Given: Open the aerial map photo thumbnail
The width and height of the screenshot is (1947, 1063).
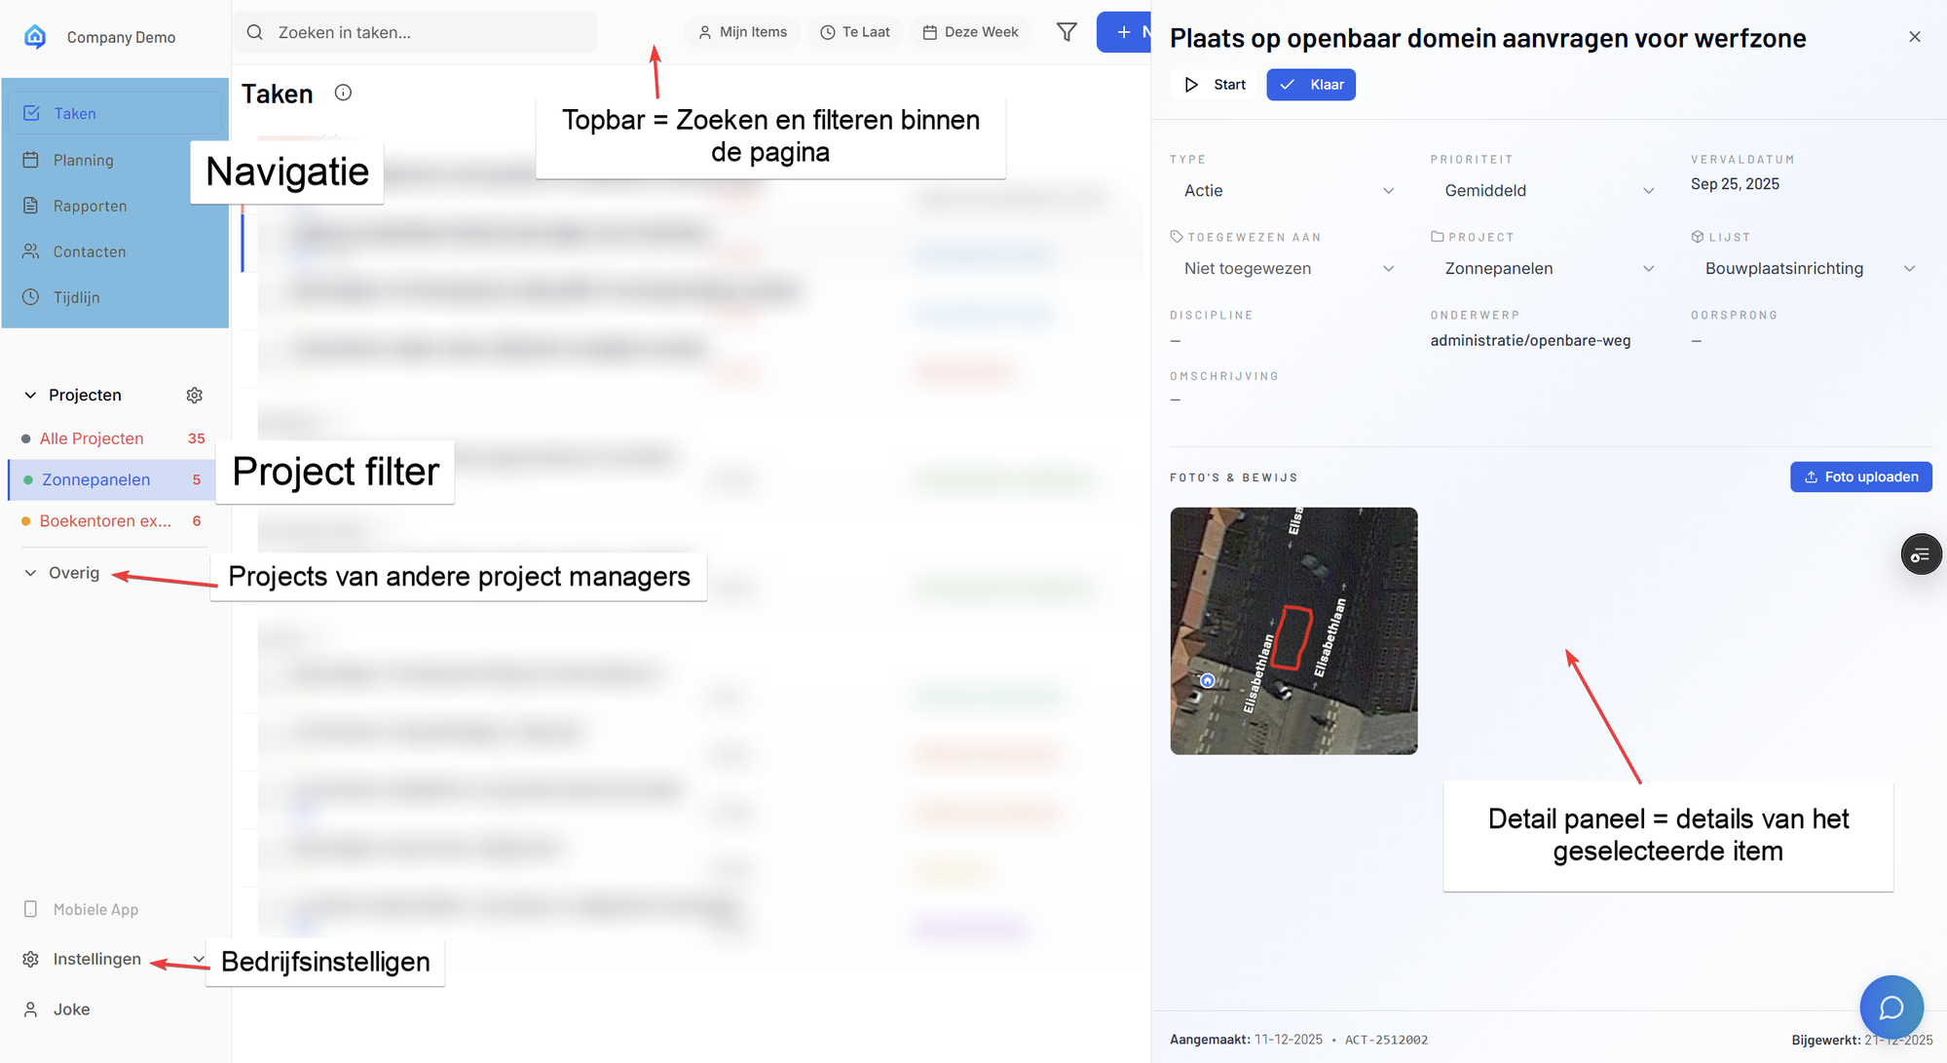Looking at the screenshot, I should pyautogui.click(x=1292, y=630).
